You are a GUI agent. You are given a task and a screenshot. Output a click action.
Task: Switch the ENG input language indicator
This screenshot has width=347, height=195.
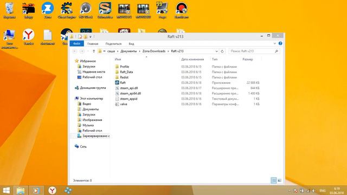coord(323,191)
